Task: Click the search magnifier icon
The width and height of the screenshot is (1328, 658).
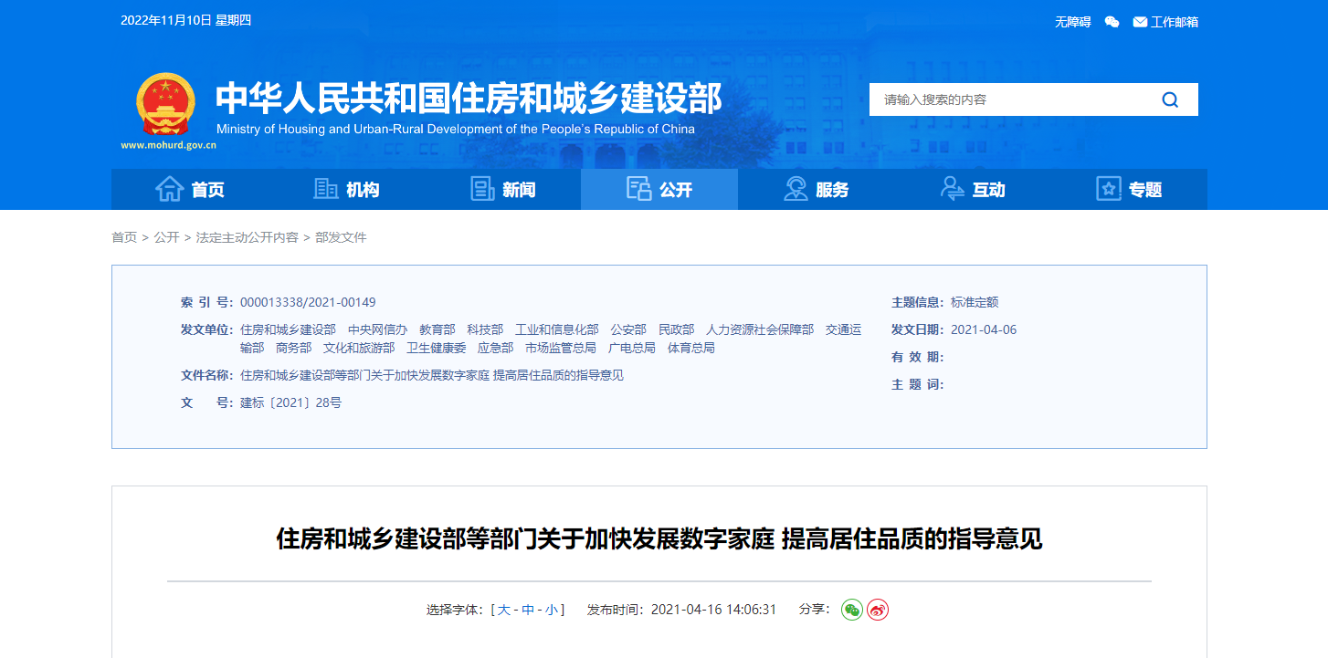Action: pos(1170,99)
